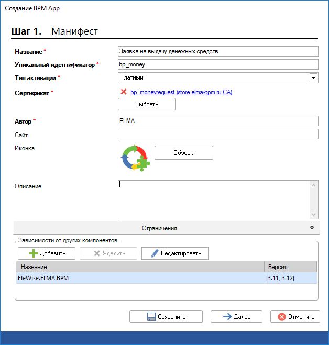Click the Удалить dependency button
The image size is (329, 345).
coord(108,253)
